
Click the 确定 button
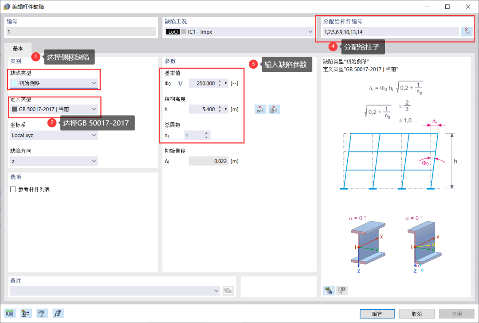tap(377, 314)
